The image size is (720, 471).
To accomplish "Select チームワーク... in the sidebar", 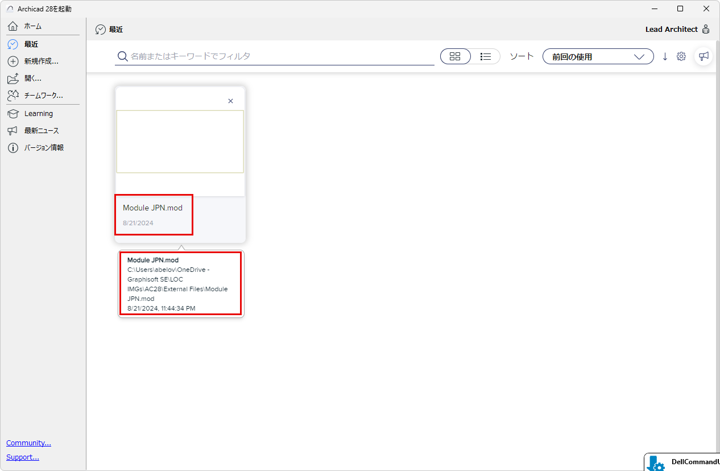I will coord(43,95).
